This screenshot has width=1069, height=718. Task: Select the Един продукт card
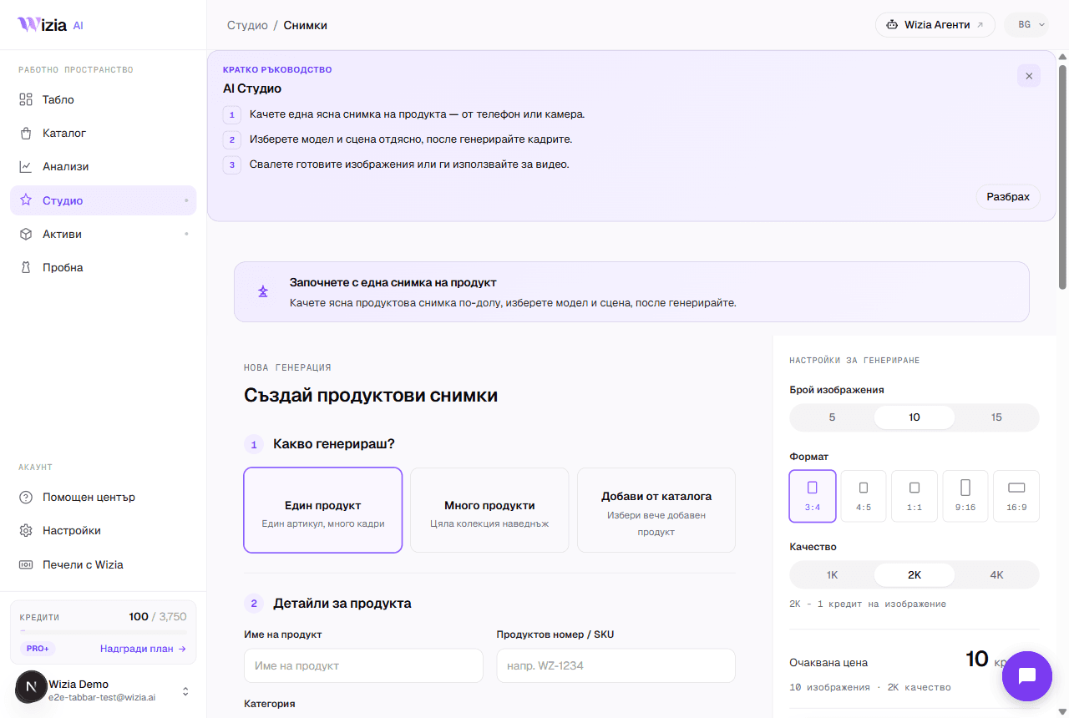click(323, 510)
